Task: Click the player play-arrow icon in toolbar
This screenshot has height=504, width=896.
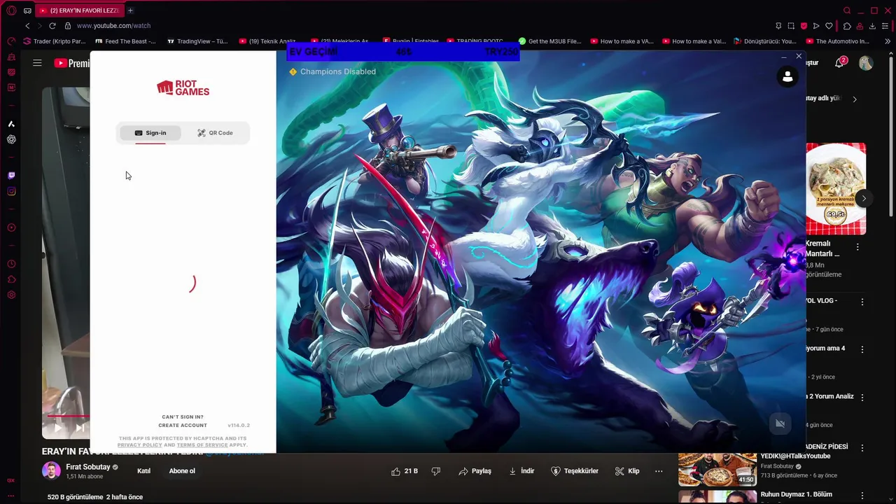Action: point(816,26)
